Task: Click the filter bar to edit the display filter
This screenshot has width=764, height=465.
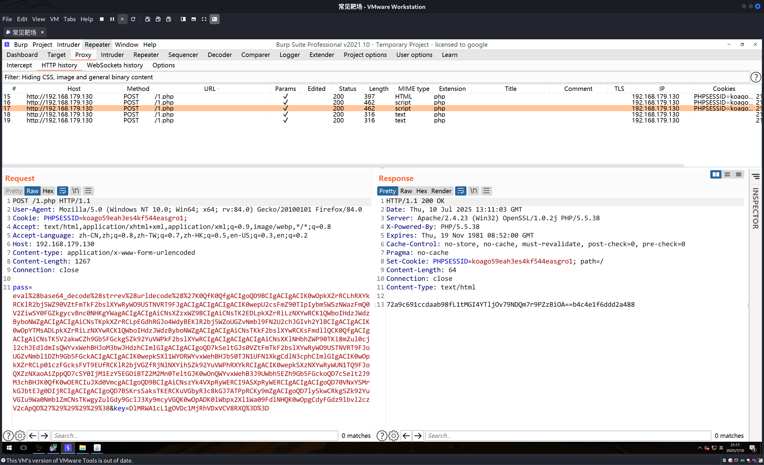Action: click(372, 77)
